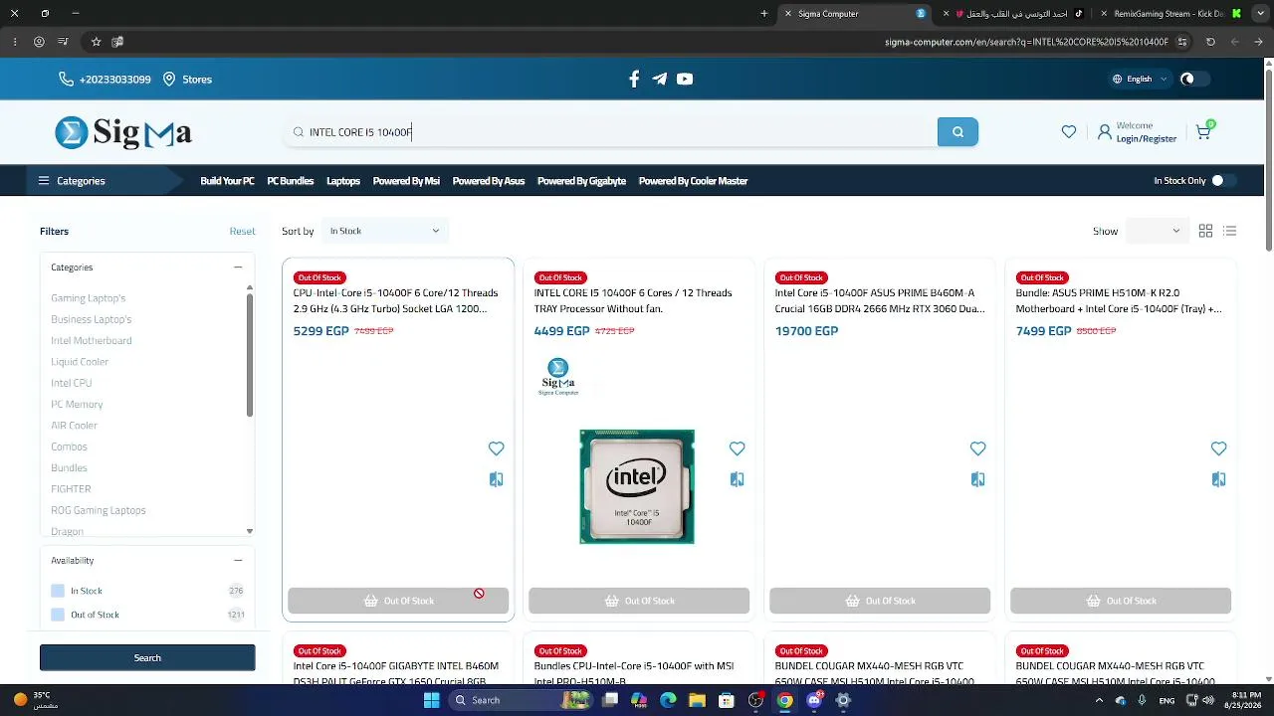The image size is (1274, 716).
Task: Switch to grid view layout
Action: coord(1205,231)
